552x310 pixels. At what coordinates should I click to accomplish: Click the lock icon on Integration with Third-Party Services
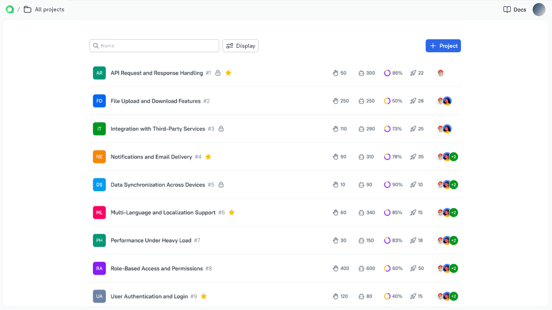pos(221,129)
